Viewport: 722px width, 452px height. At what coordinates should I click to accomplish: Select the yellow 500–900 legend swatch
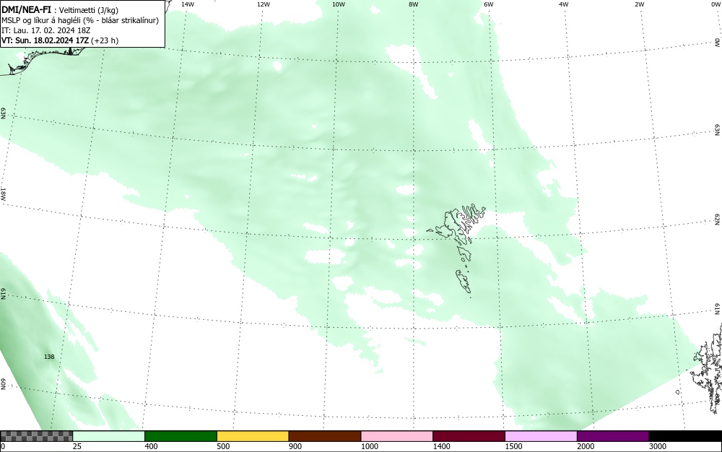(x=253, y=436)
